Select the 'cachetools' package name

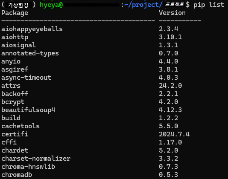(x=20, y=126)
